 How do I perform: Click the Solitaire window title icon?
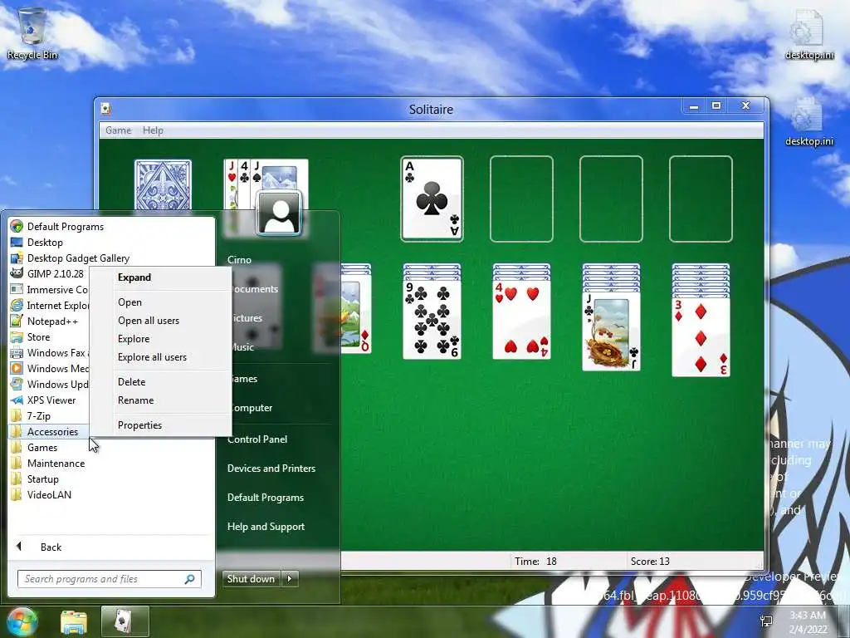[106, 109]
